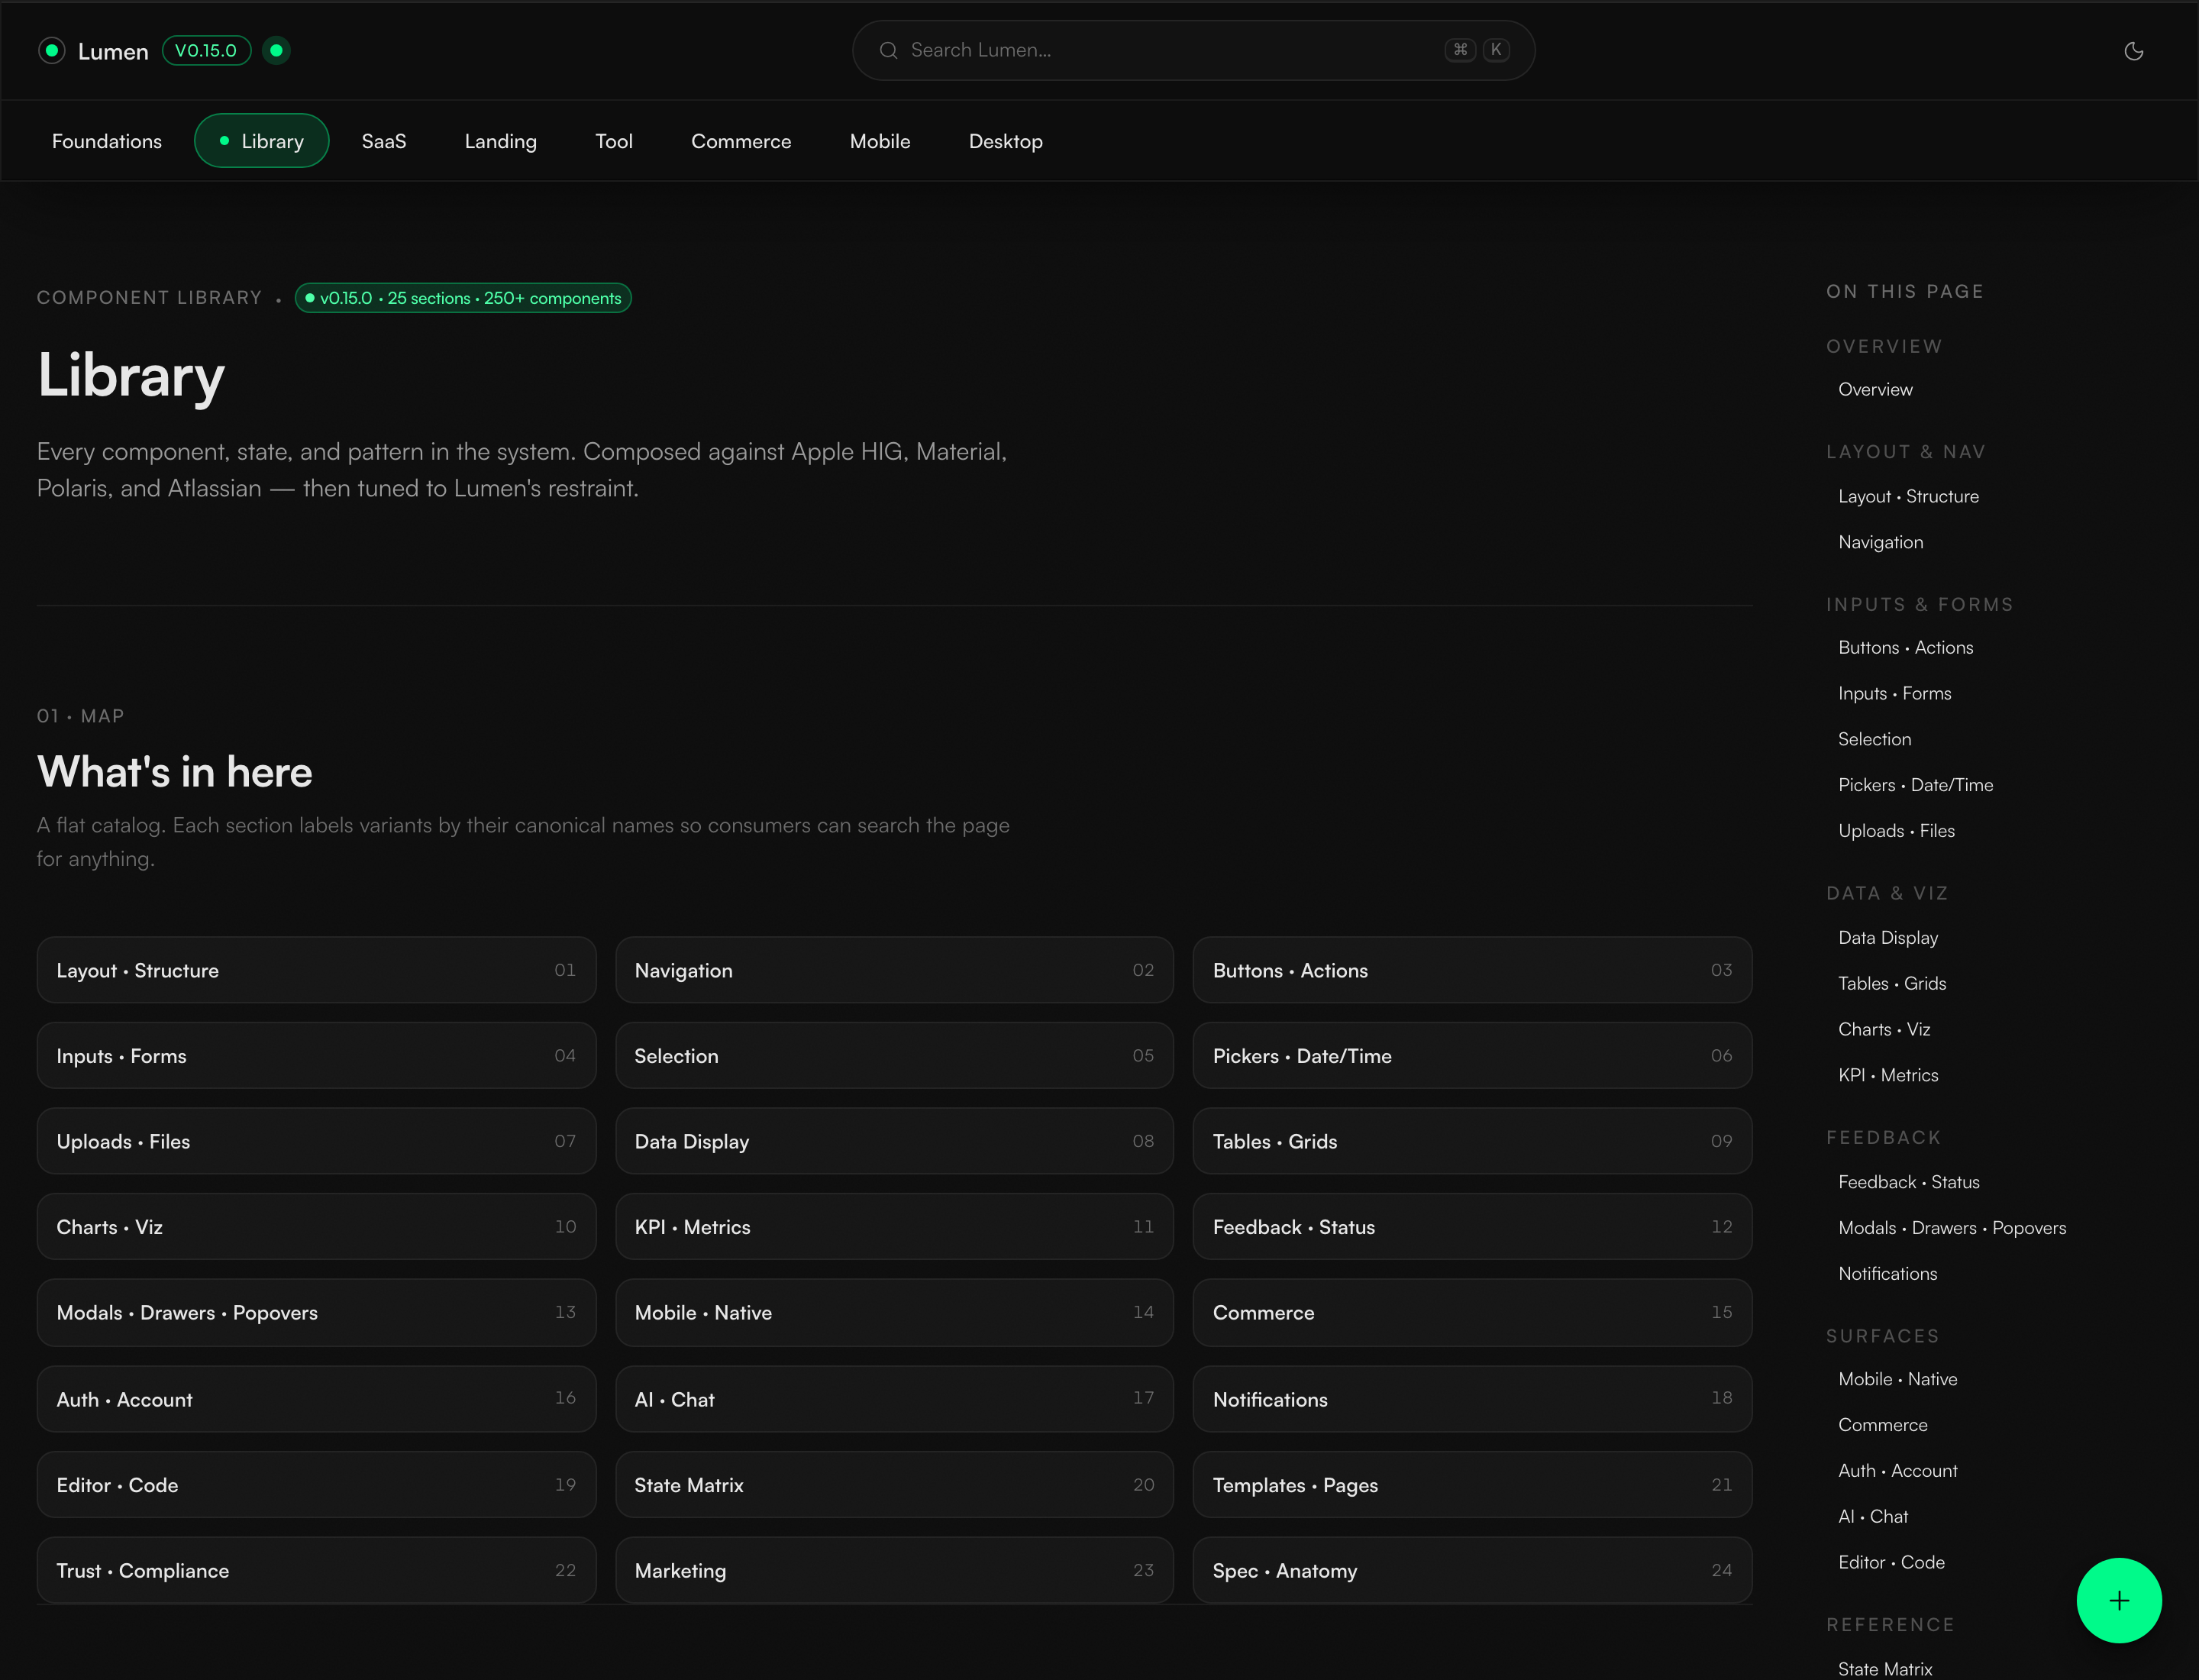Screen dimensions: 2199x1680
Task: Open the Layout · Structure card 01
Action: 316,970
